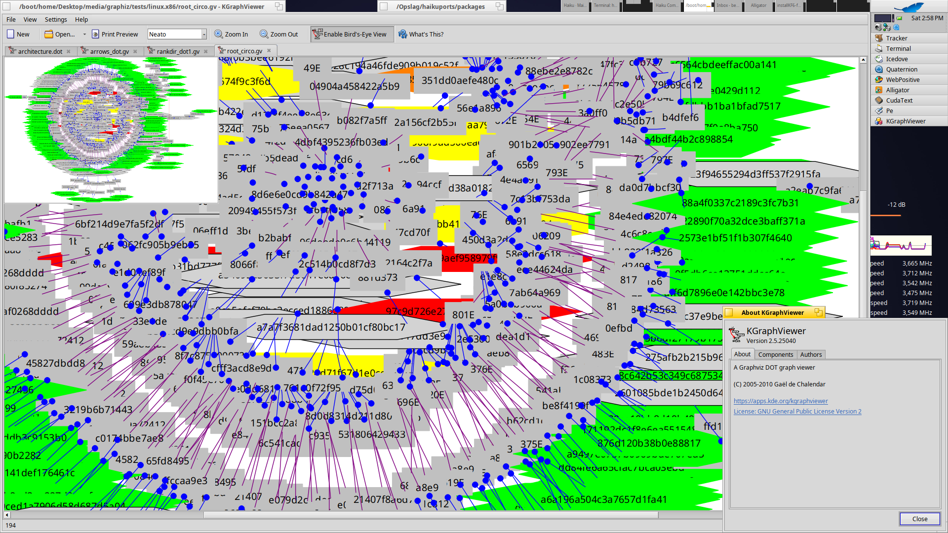Open the Neato layout combo box

203,34
